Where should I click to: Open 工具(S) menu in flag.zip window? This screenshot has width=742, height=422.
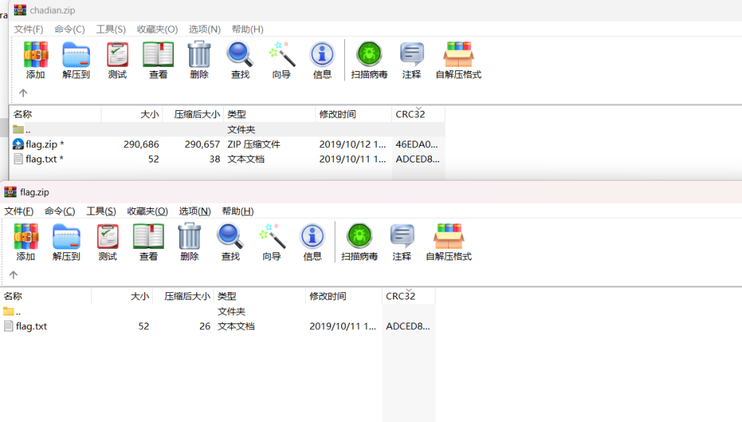point(101,211)
